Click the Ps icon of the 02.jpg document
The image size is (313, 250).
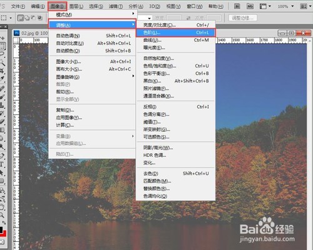tap(17, 33)
